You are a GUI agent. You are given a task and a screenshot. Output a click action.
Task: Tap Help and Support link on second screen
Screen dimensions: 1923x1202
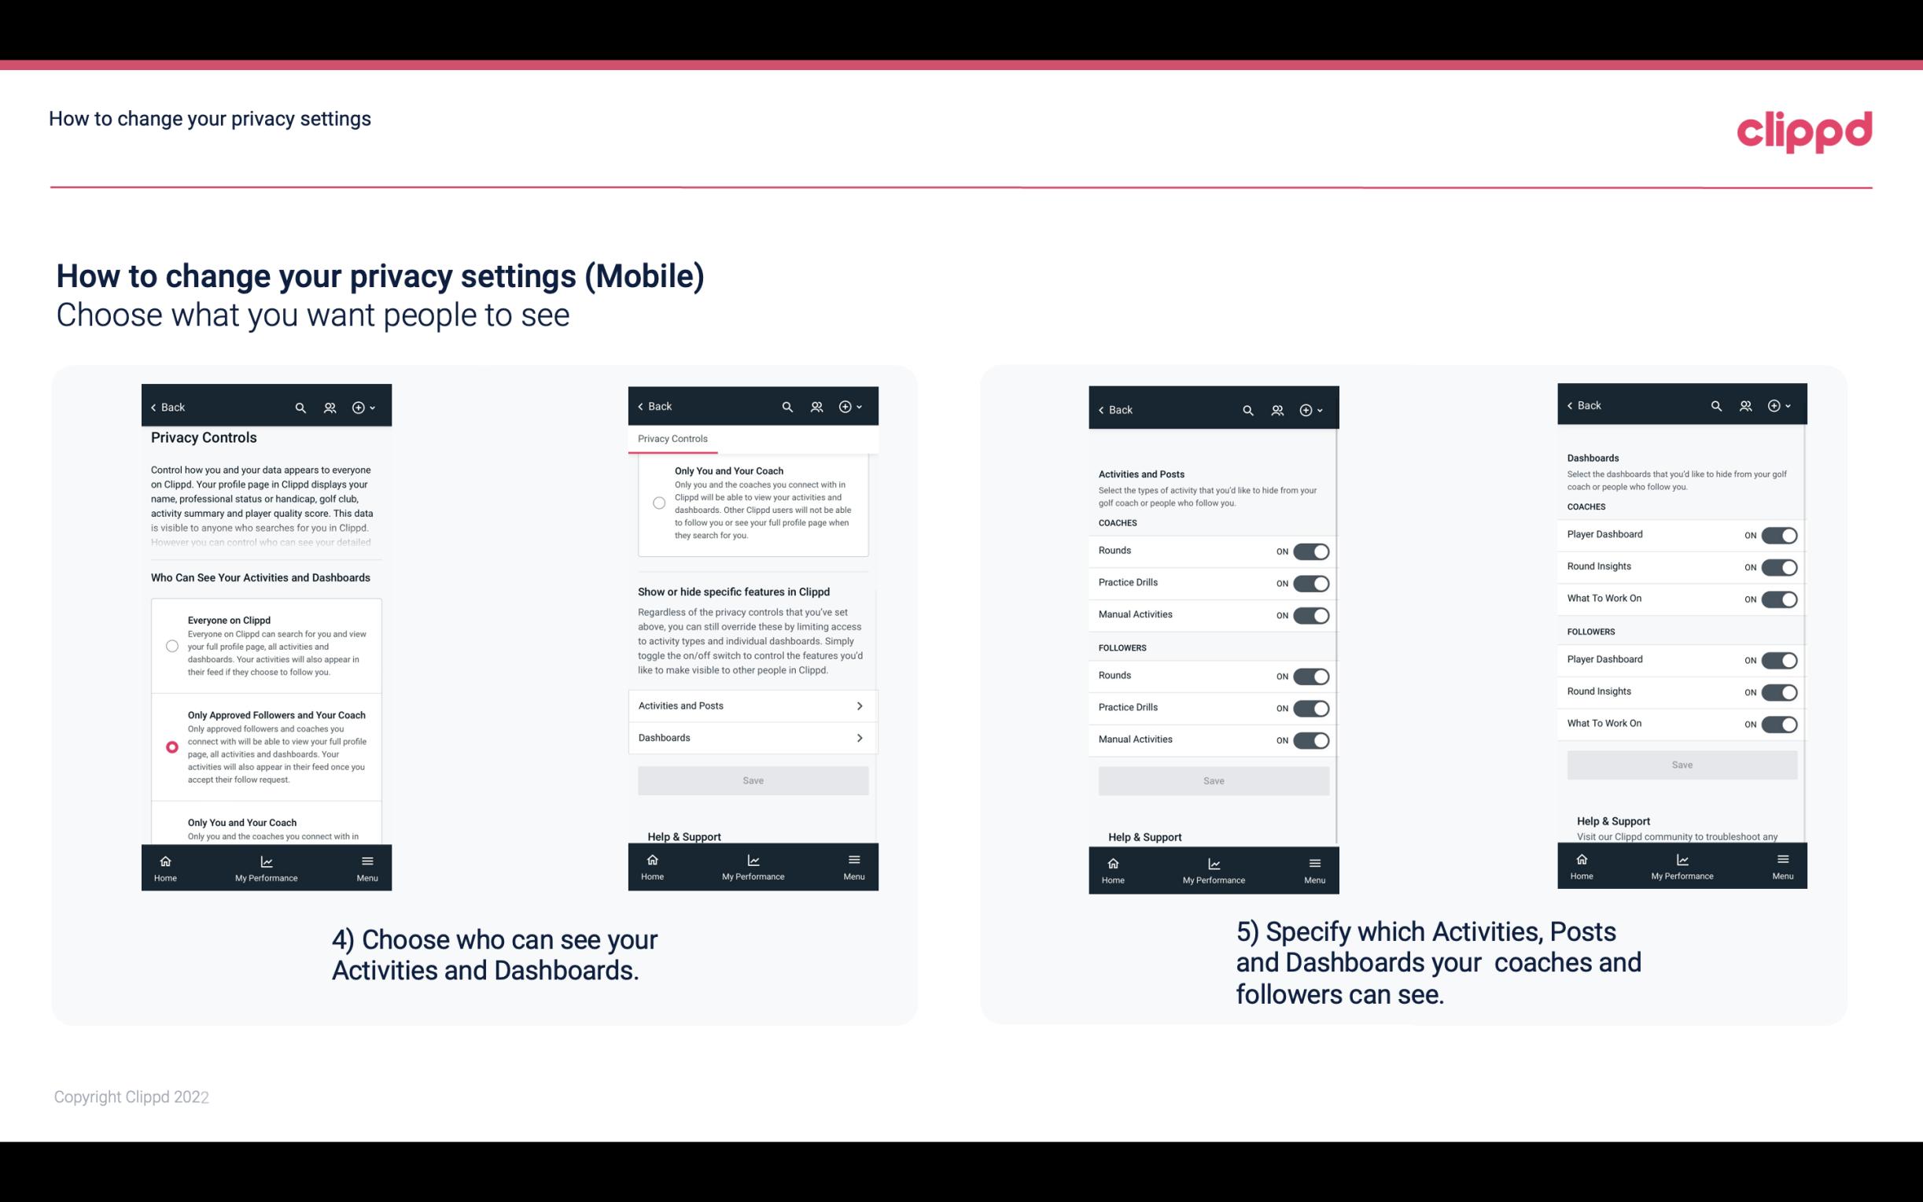pyautogui.click(x=685, y=836)
